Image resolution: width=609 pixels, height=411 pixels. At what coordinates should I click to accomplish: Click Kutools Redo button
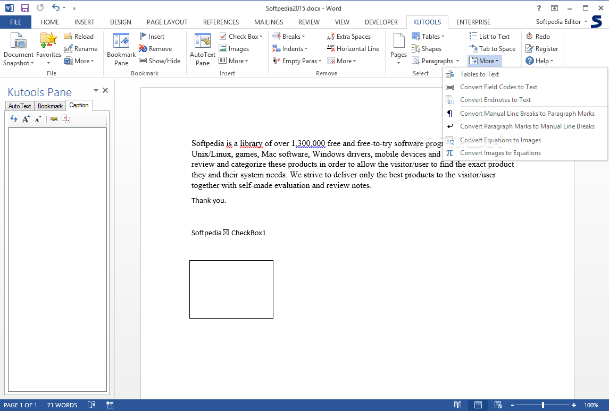pos(538,37)
